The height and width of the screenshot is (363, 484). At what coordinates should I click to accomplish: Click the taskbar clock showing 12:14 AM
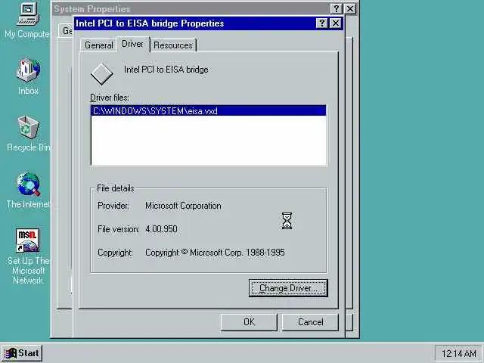[459, 353]
